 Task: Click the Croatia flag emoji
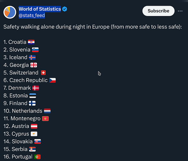(x=31, y=42)
